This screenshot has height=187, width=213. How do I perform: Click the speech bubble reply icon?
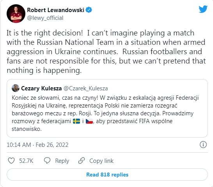click(x=47, y=161)
